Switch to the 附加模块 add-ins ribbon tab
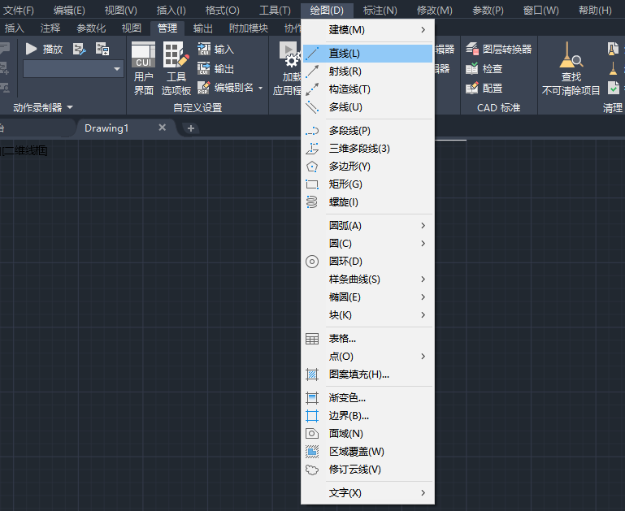Screen dimensions: 625x511 coord(249,28)
